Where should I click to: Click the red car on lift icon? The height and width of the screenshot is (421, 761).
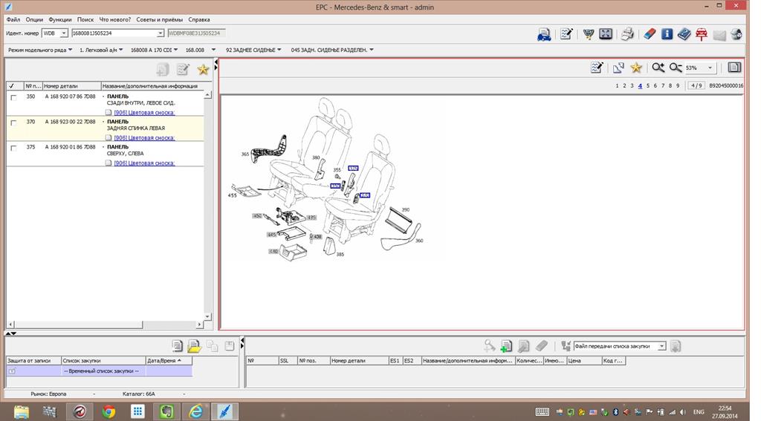tap(701, 34)
